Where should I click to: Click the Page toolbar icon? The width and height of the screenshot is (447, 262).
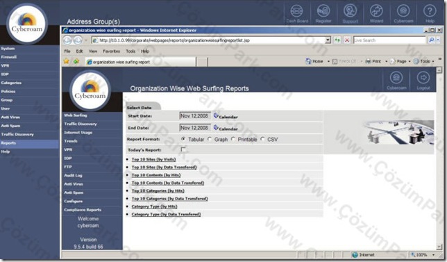[x=393, y=61]
